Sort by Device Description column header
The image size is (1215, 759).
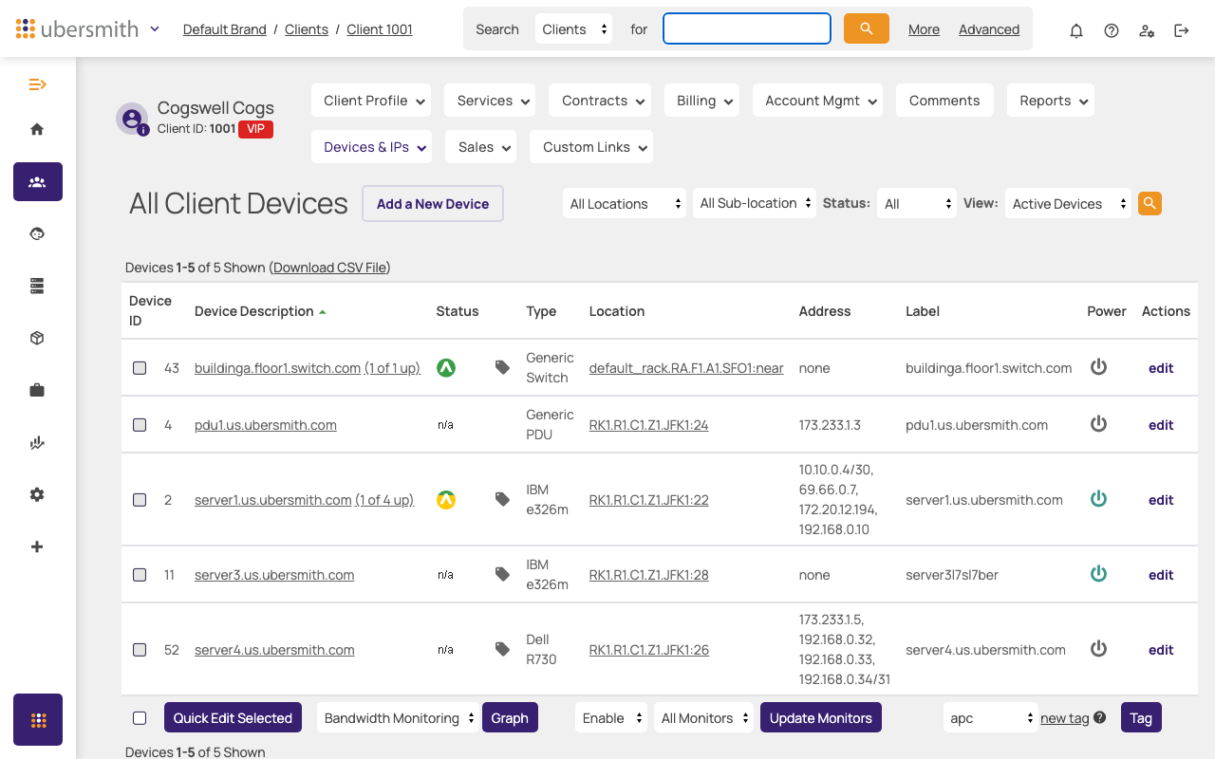(x=254, y=311)
